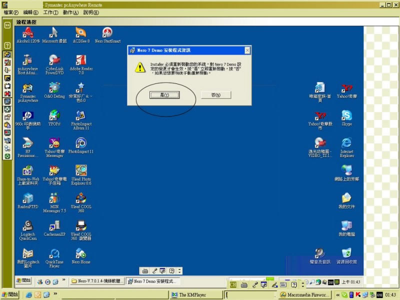This screenshot has width=400, height=300.
Task: Select the YPOPs! desktop icon
Action: tap(54, 118)
